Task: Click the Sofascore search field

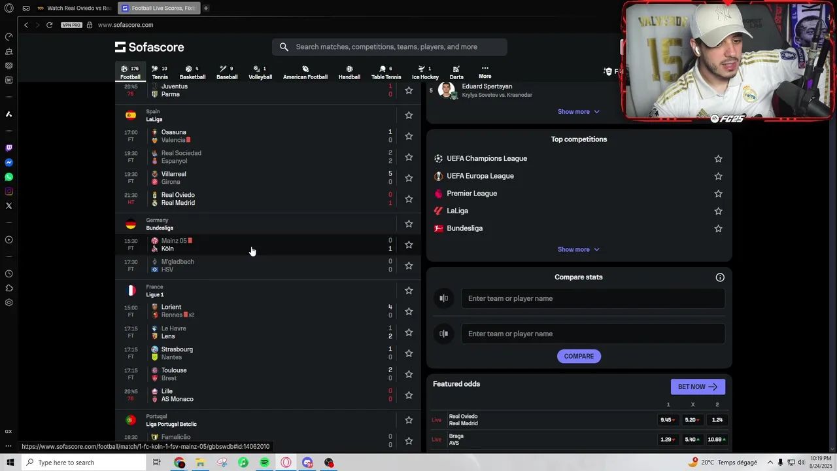Action: click(x=390, y=47)
